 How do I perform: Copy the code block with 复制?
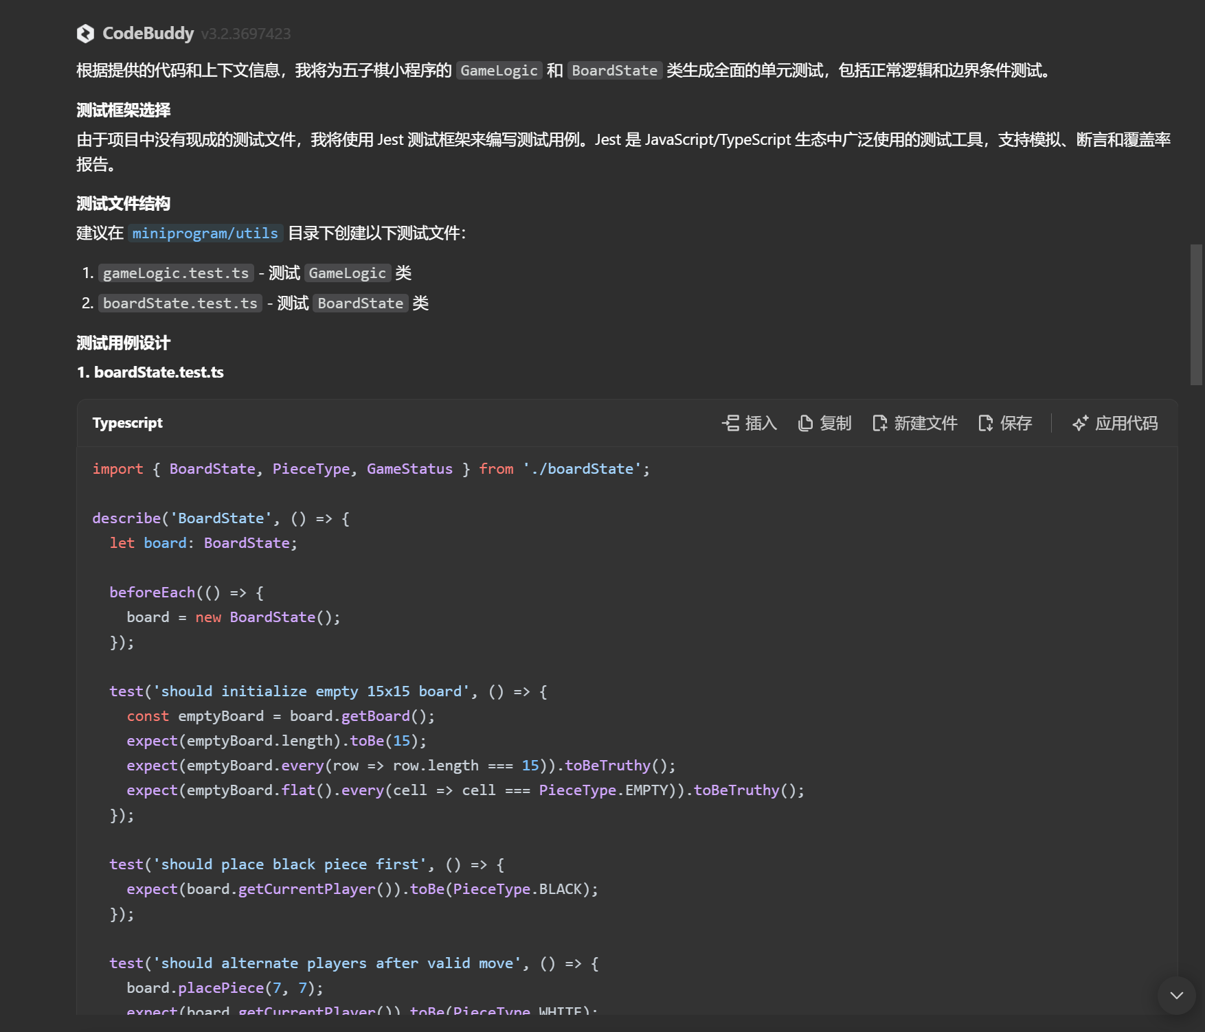click(x=824, y=423)
